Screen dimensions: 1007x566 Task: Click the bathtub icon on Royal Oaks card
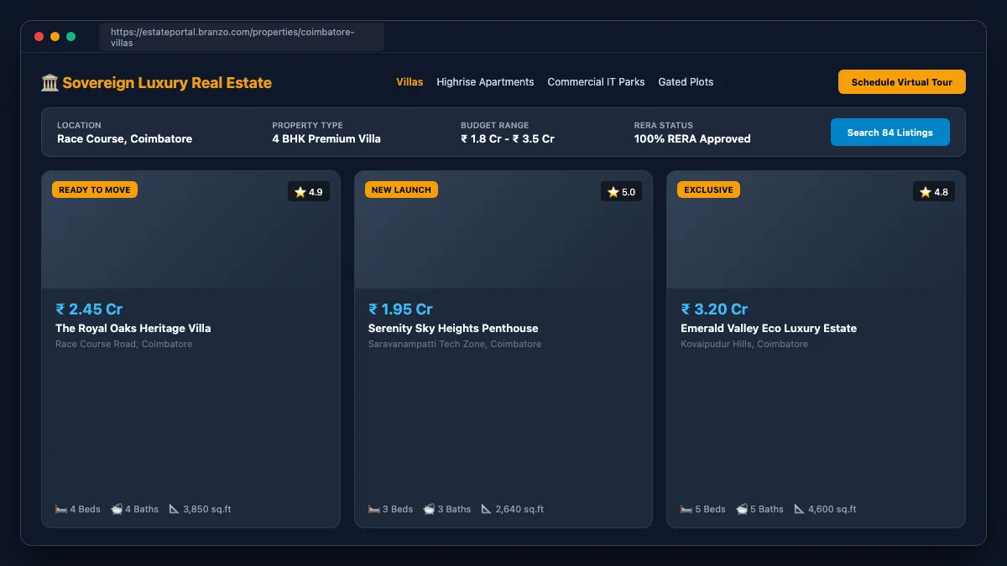pyautogui.click(x=117, y=509)
